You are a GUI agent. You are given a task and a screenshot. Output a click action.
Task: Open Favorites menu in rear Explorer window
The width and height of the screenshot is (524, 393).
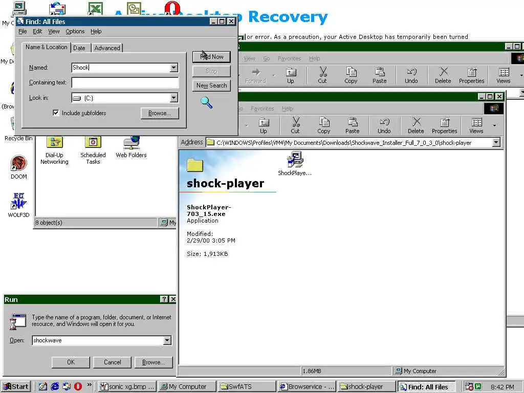point(290,58)
